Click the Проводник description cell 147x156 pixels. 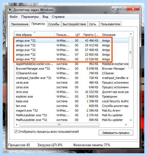(110, 97)
